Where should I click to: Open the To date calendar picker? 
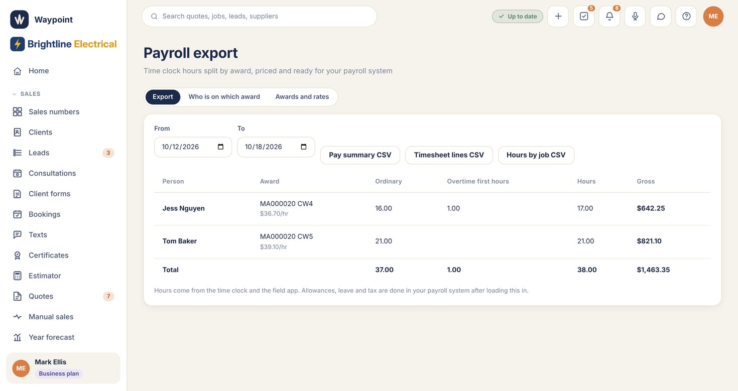coord(304,147)
